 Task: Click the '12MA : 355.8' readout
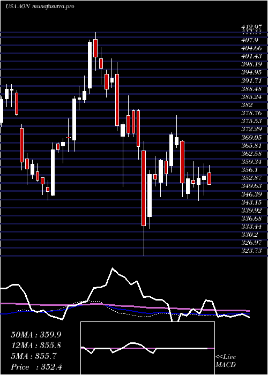[x=36, y=346]
